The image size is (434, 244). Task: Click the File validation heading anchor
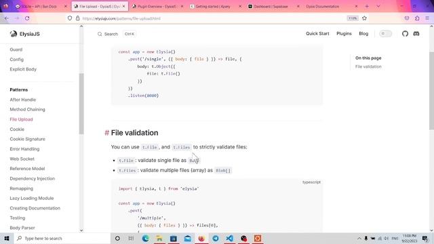[106, 133]
